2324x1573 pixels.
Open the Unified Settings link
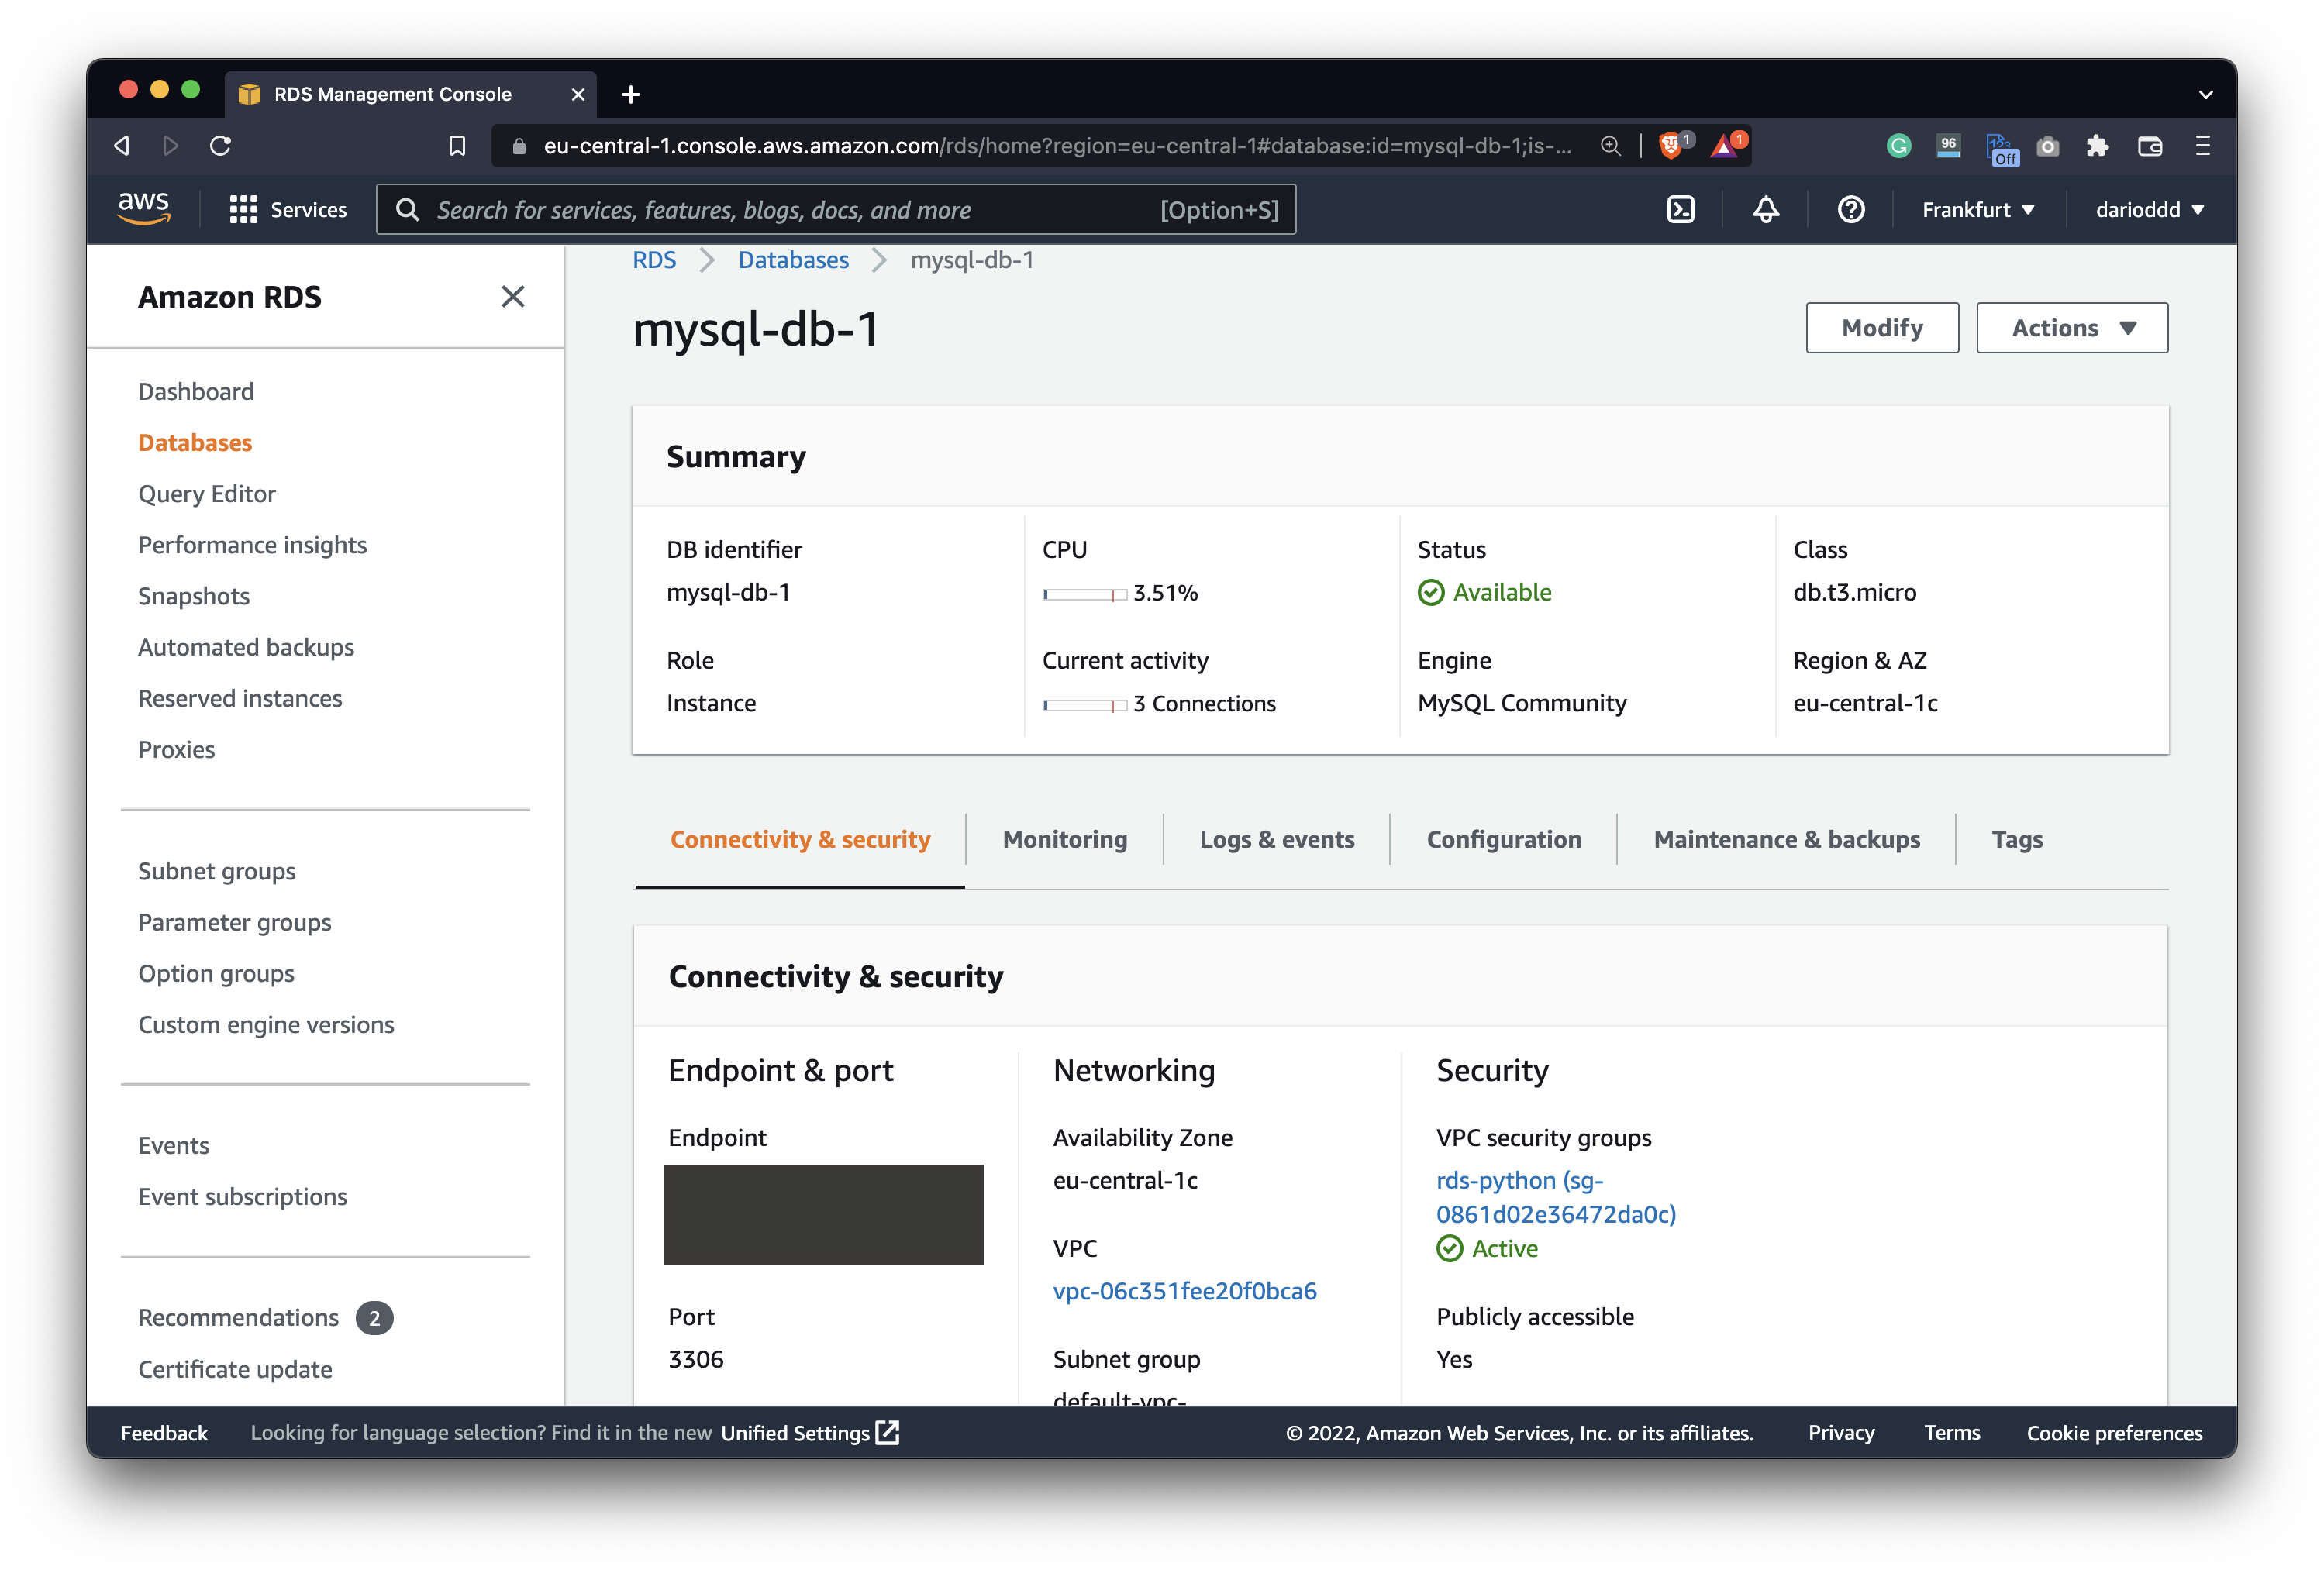pyautogui.click(x=810, y=1433)
